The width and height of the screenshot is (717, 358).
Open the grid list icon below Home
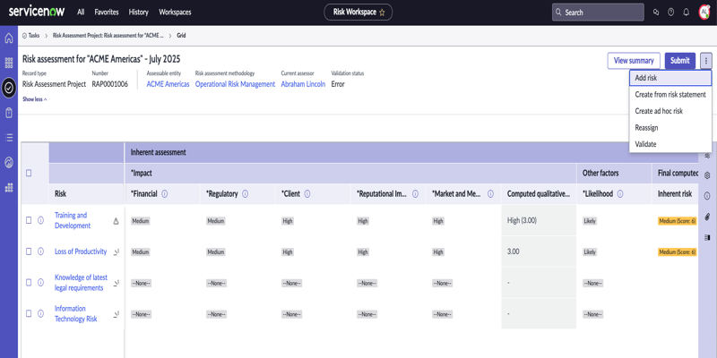[x=9, y=63]
